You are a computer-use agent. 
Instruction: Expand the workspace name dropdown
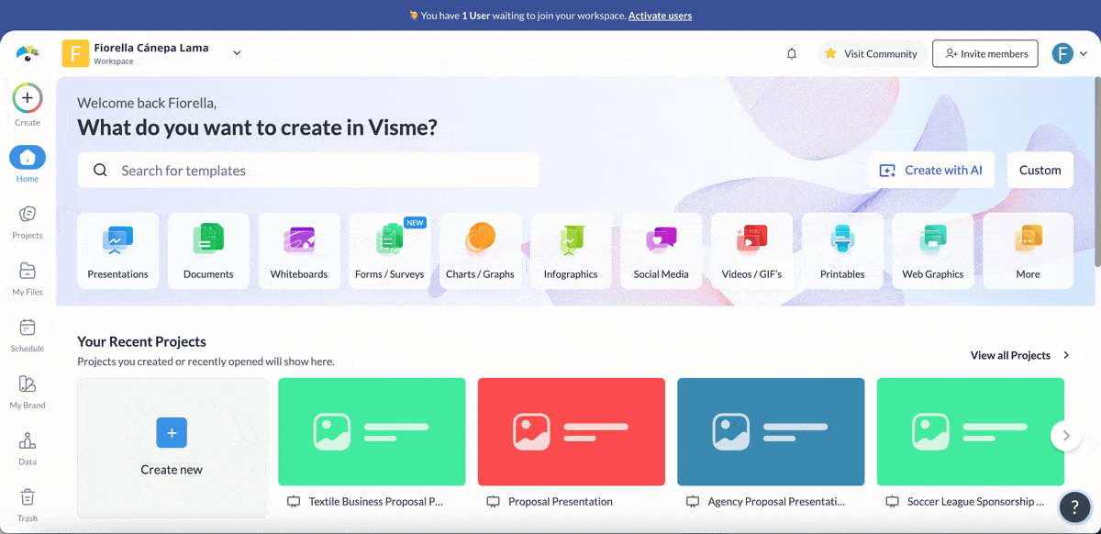[x=237, y=53]
